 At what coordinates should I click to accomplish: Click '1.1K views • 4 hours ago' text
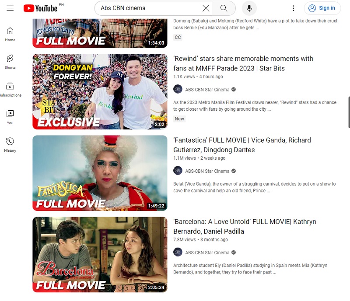tap(198, 77)
